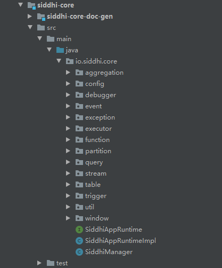Click the siddhi-core-doc-gen module icon
222x268 pixels.
[41, 17]
